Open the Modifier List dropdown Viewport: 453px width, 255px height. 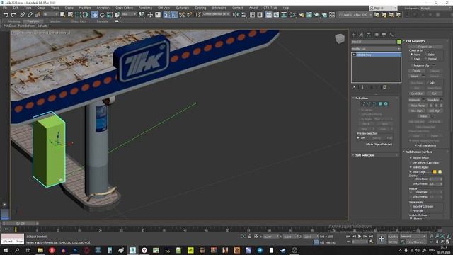coord(376,49)
